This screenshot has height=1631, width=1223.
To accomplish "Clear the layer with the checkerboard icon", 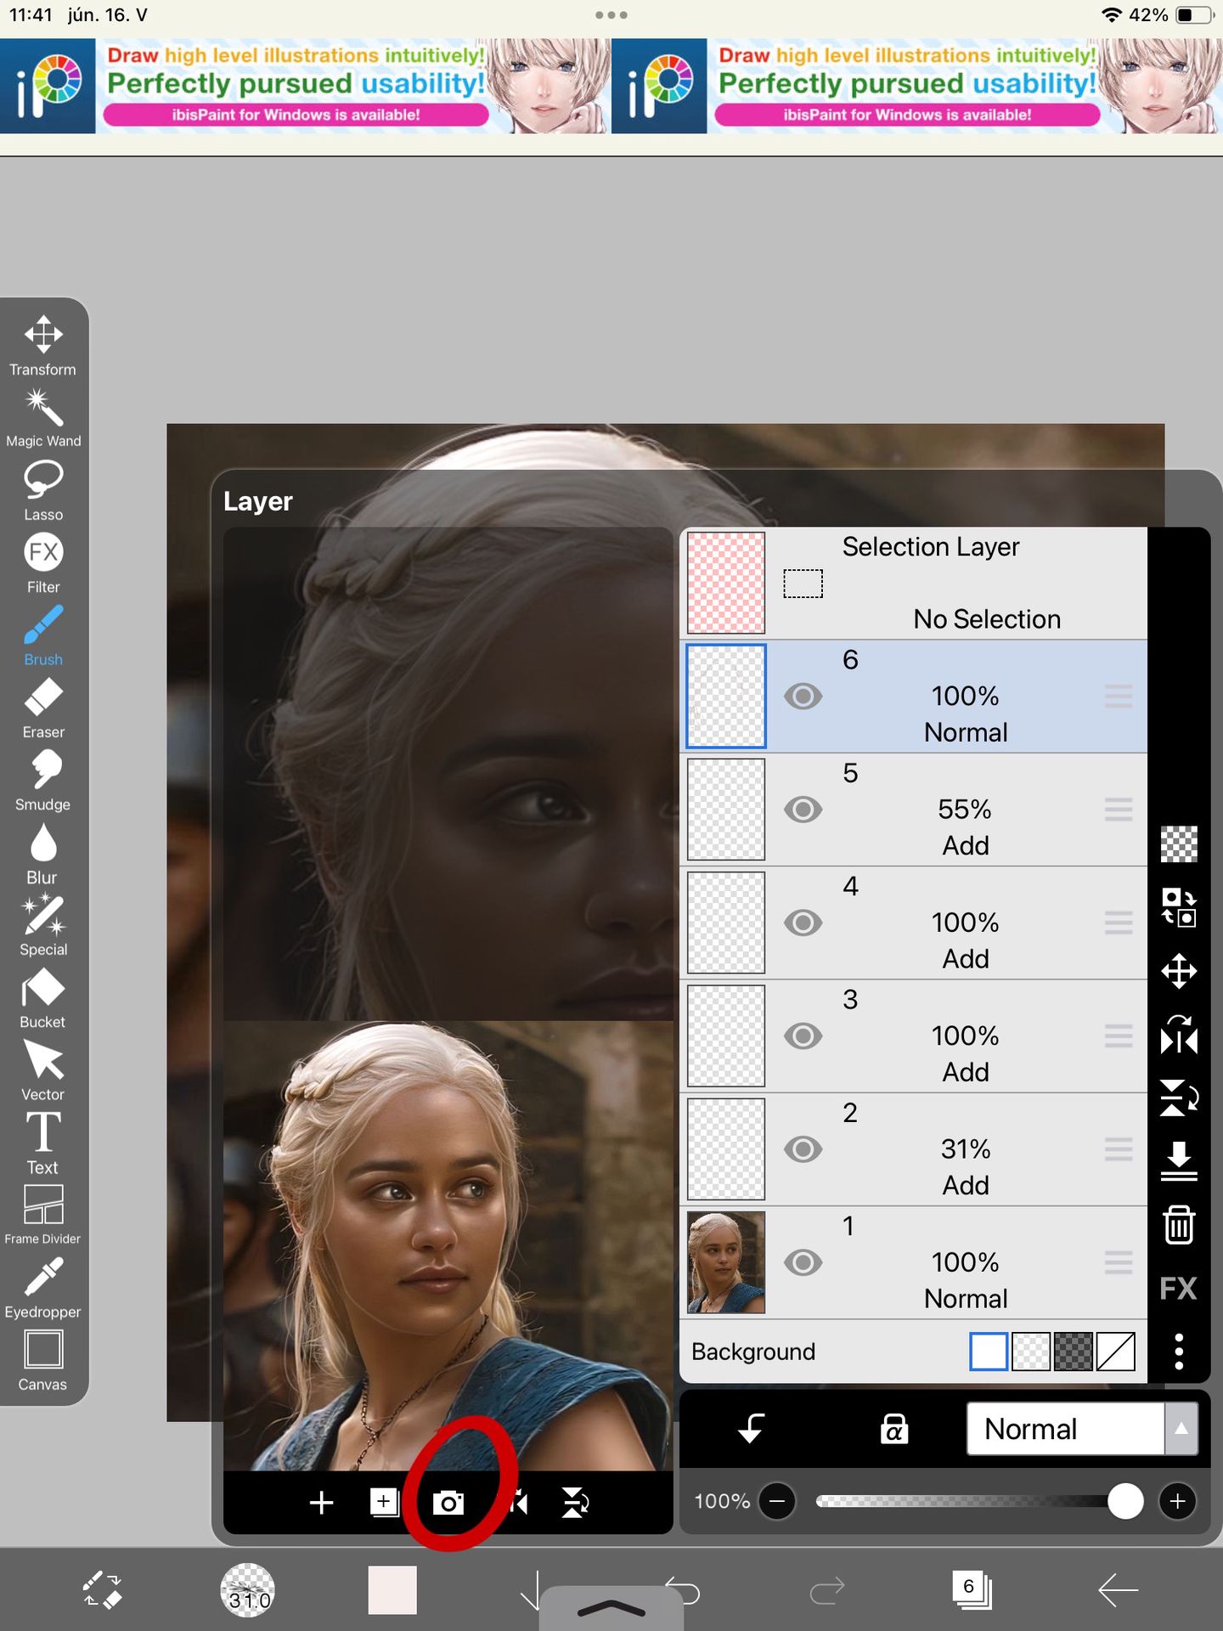I will [1179, 844].
